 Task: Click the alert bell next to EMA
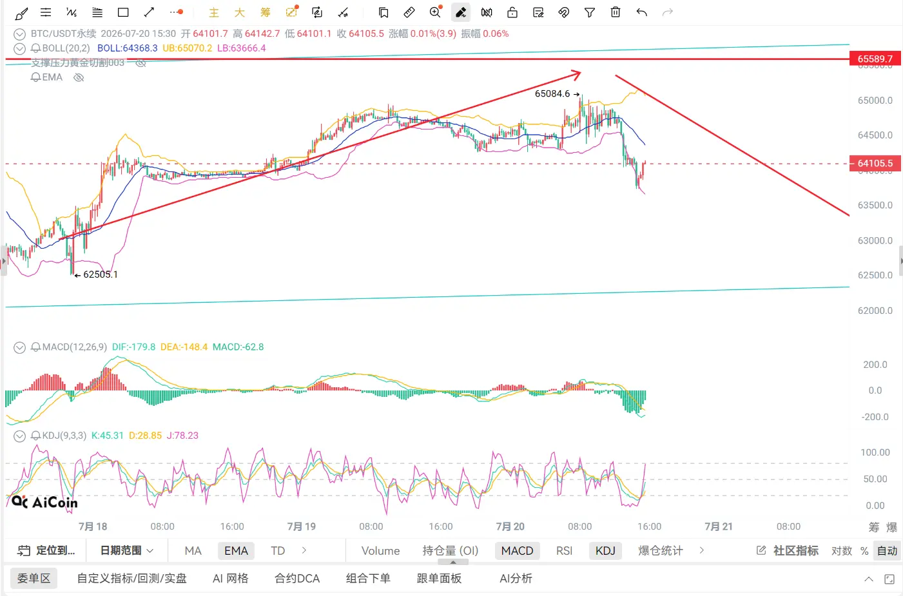pyautogui.click(x=35, y=77)
